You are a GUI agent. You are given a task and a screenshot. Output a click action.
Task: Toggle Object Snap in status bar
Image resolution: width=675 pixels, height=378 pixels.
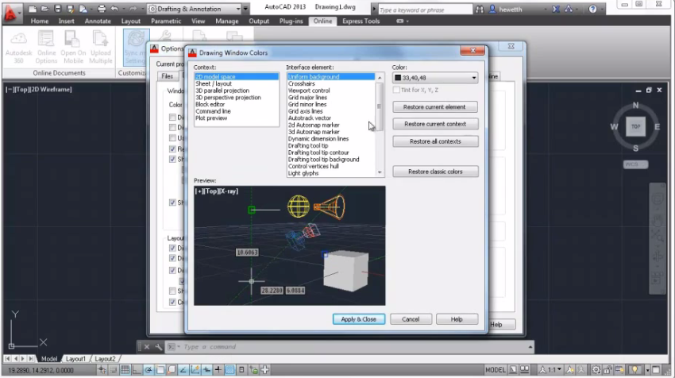tap(160, 370)
